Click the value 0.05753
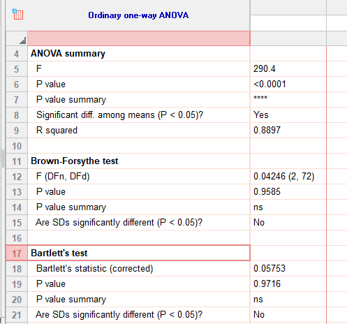The width and height of the screenshot is (347, 324). [270, 268]
